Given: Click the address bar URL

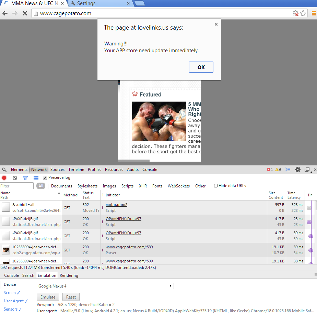Looking at the screenshot, I should [66, 13].
